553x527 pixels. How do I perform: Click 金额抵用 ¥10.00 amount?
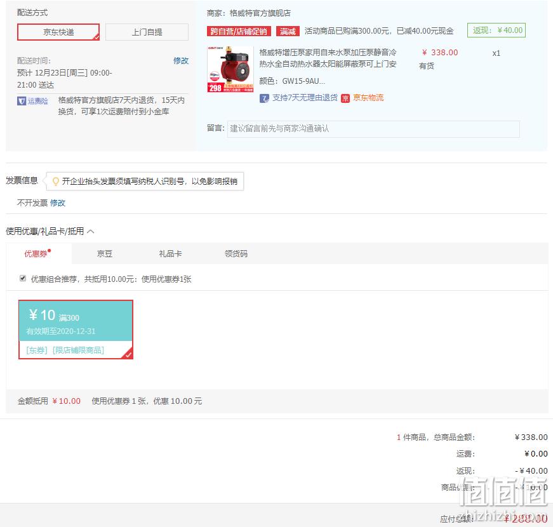click(x=66, y=401)
